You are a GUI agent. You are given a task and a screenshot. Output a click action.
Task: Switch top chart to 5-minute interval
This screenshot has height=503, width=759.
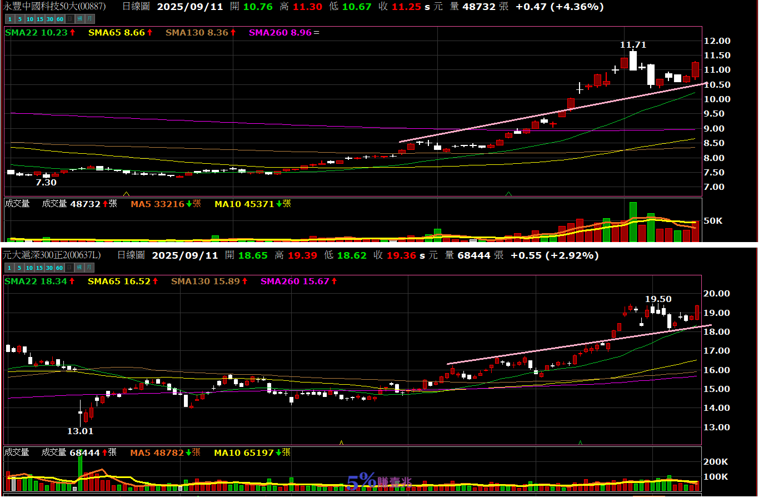(19, 19)
